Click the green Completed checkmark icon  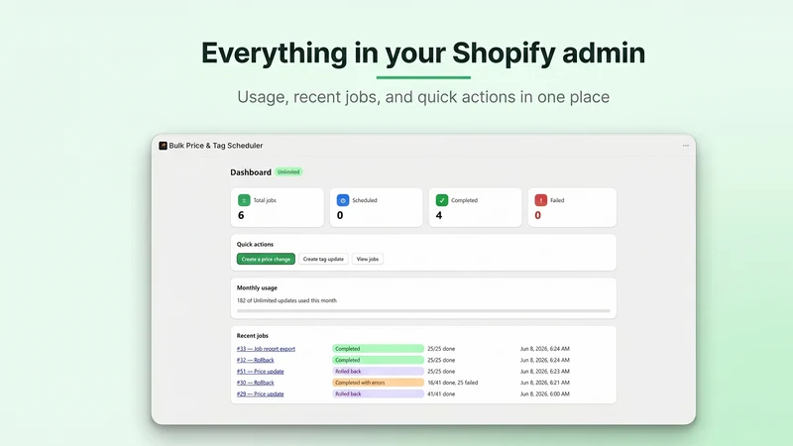[x=442, y=200]
